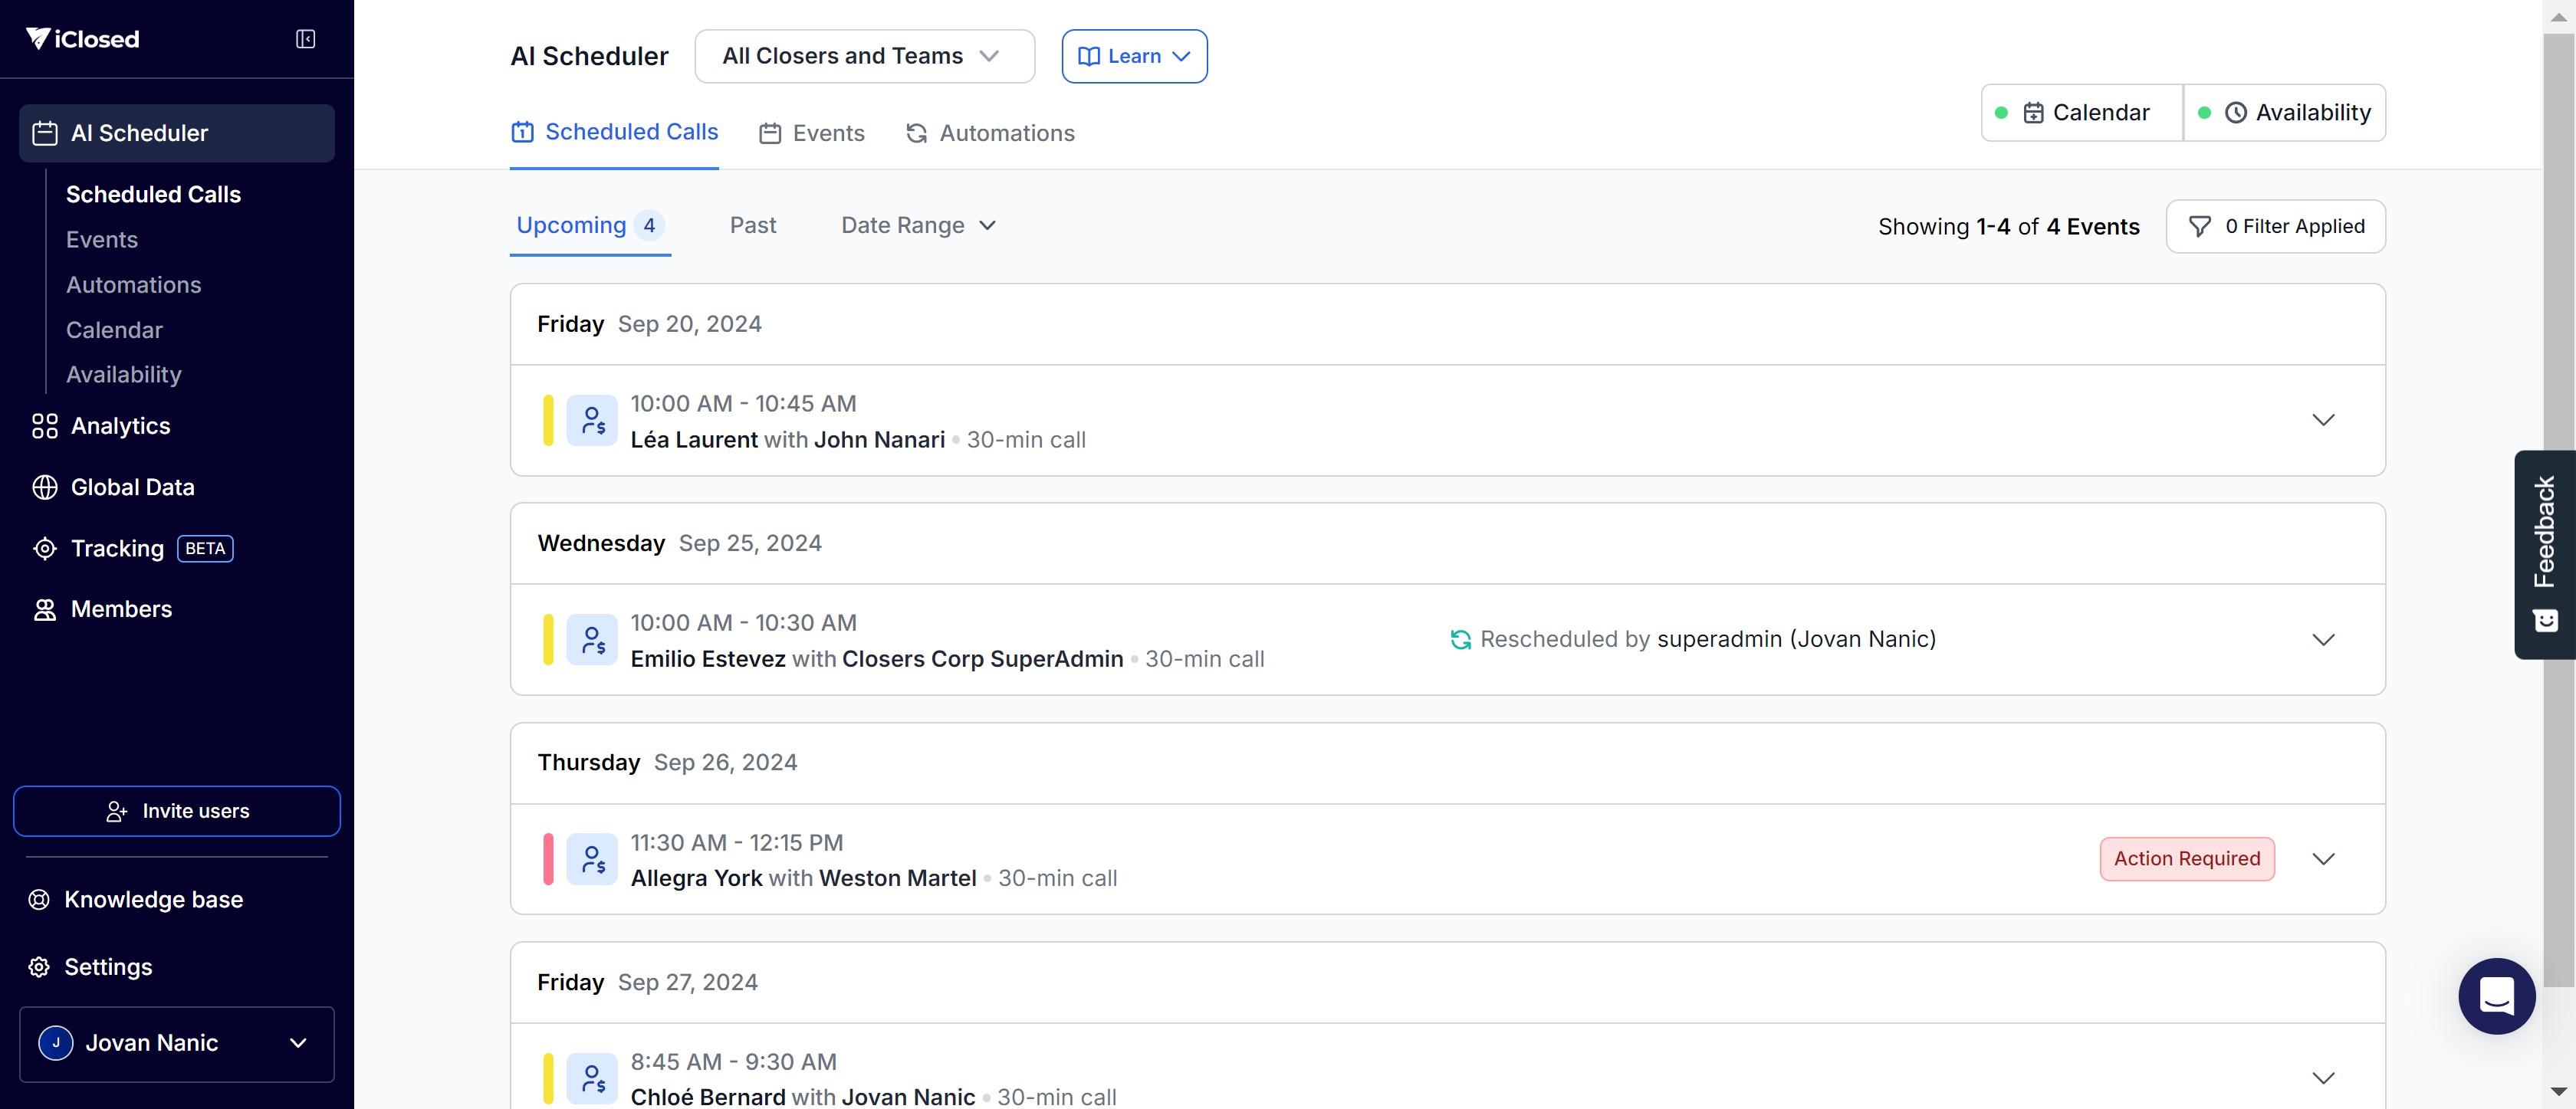
Task: Click the Global Data globe icon
Action: pos(44,487)
